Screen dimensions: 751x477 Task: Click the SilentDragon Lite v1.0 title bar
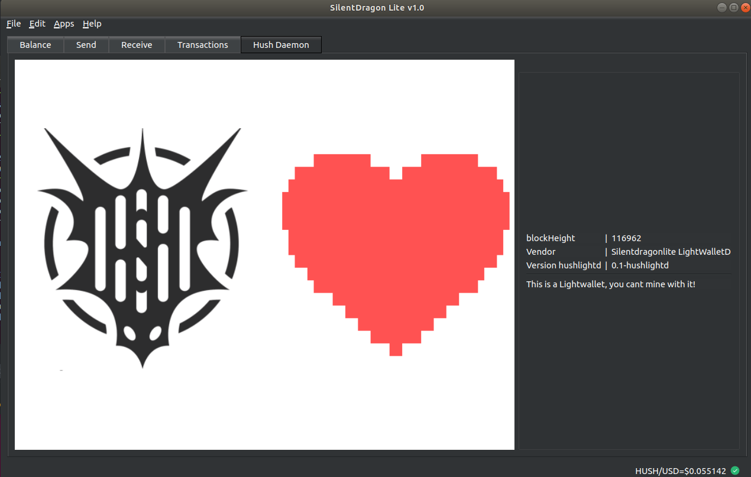click(x=376, y=7)
